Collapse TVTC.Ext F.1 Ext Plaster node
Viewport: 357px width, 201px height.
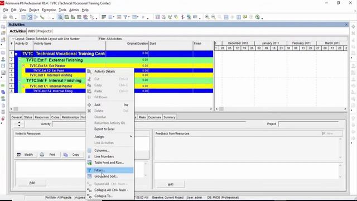(x=23, y=66)
